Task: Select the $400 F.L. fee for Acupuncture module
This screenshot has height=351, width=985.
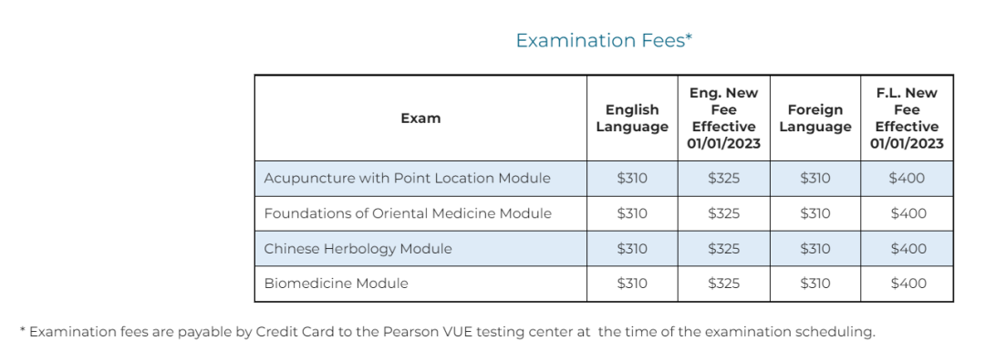Action: 907,179
